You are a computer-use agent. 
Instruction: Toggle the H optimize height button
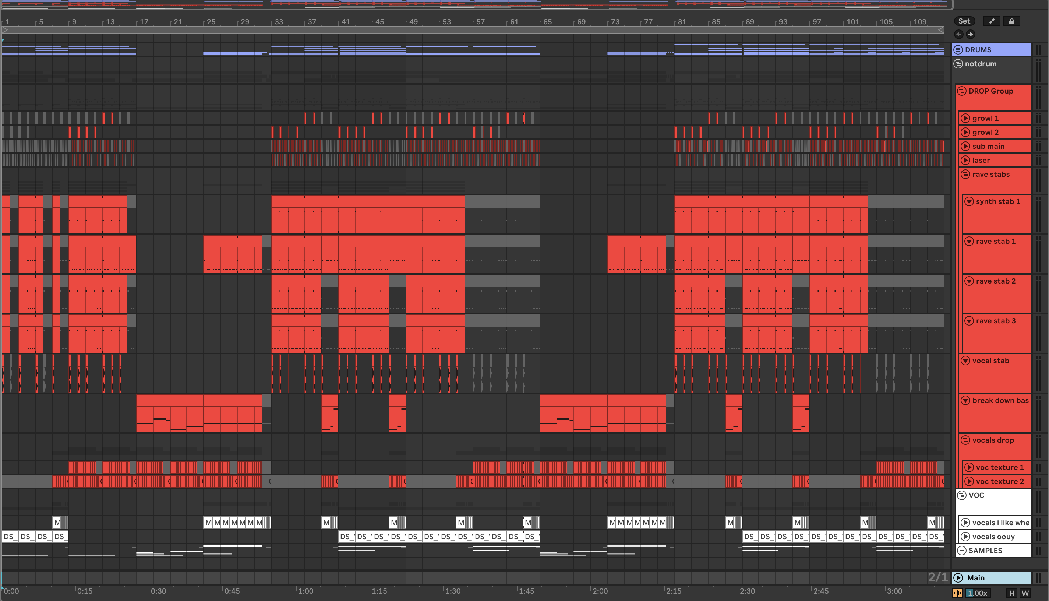[1011, 593]
